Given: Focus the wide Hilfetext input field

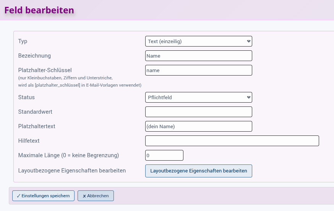Looking at the screenshot, I should tap(232, 141).
